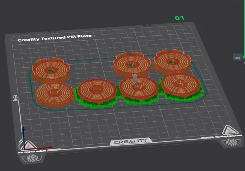The height and width of the screenshot is (171, 245).
Task: Select the notched housing behind the gray pin
Action: [132, 64]
